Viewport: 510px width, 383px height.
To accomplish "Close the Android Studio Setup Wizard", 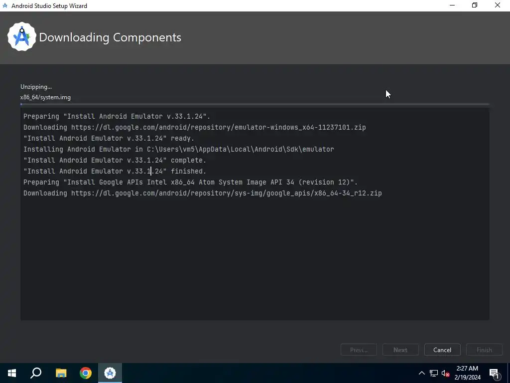I will 498,5.
